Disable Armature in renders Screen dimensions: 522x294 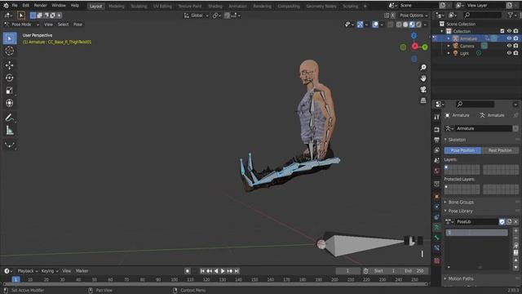point(515,38)
